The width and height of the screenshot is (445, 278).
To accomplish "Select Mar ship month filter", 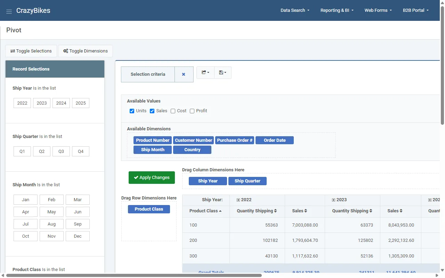I will point(78,200).
